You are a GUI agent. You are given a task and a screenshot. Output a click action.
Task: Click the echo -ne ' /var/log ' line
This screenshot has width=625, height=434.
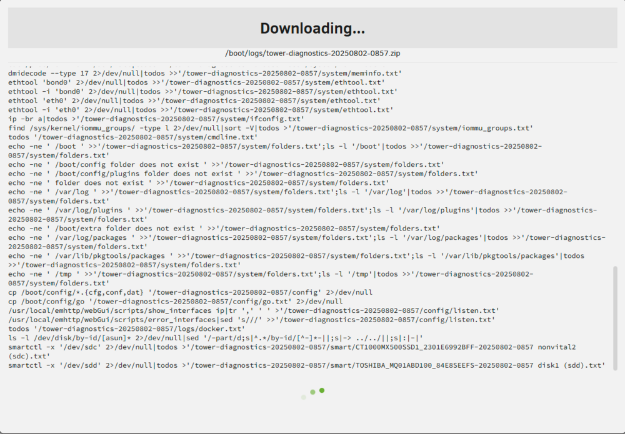(x=287, y=197)
